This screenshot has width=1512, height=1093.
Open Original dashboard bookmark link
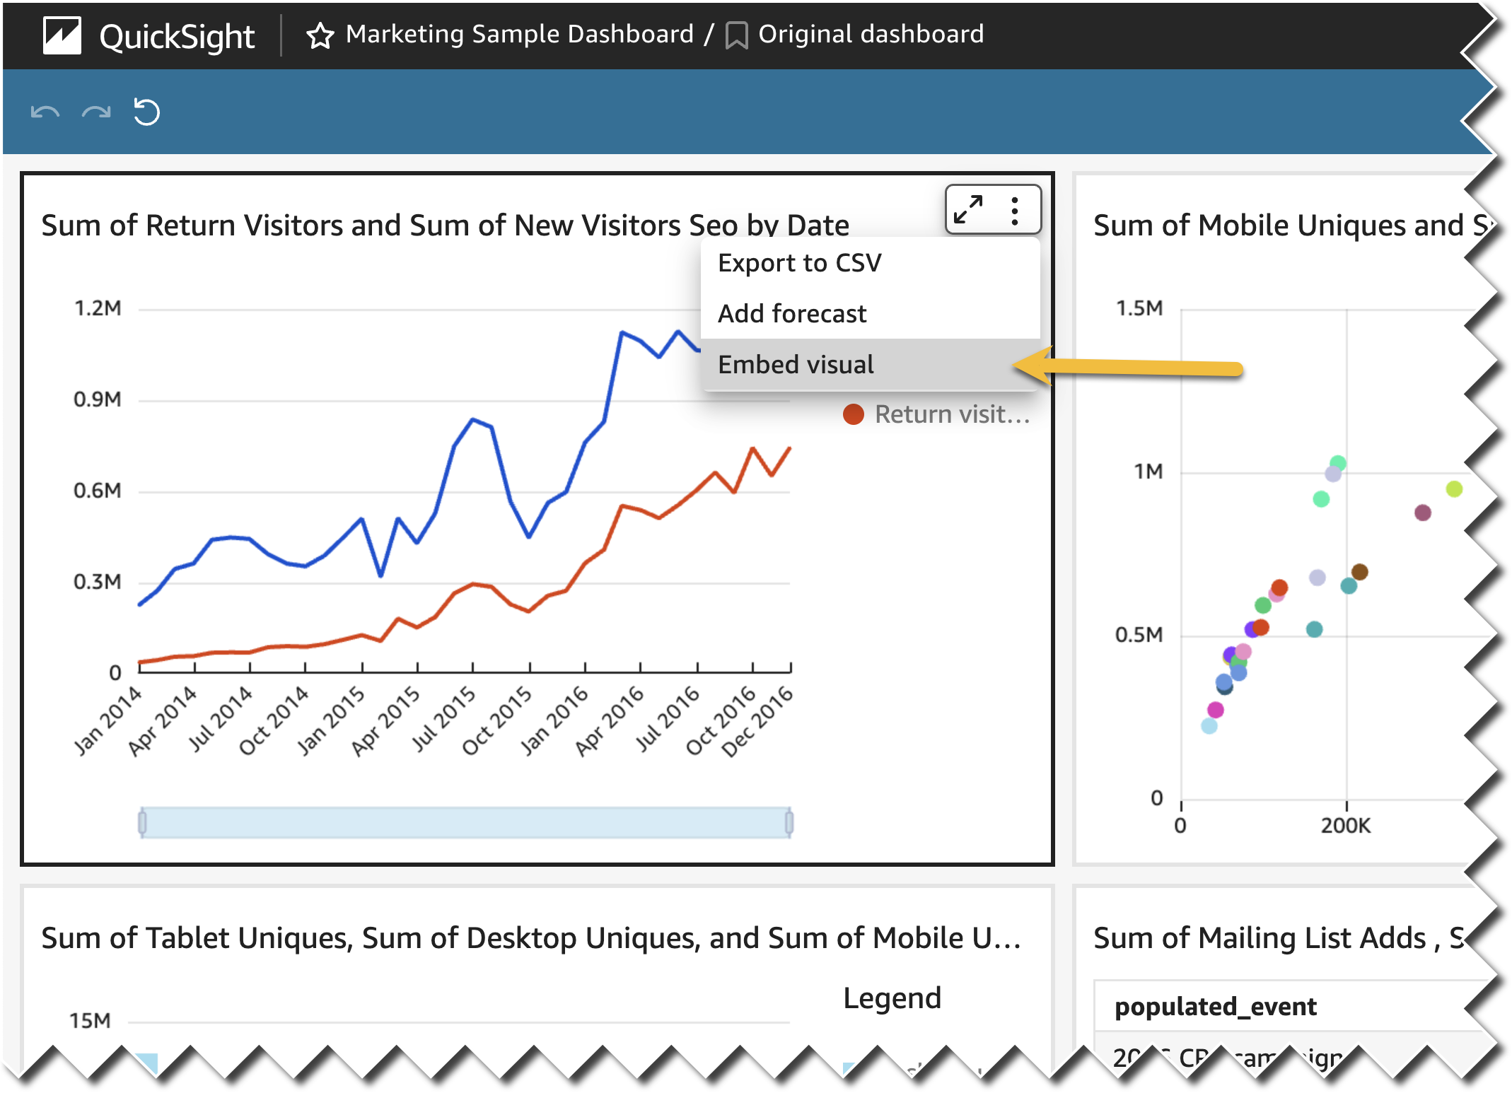871,34
